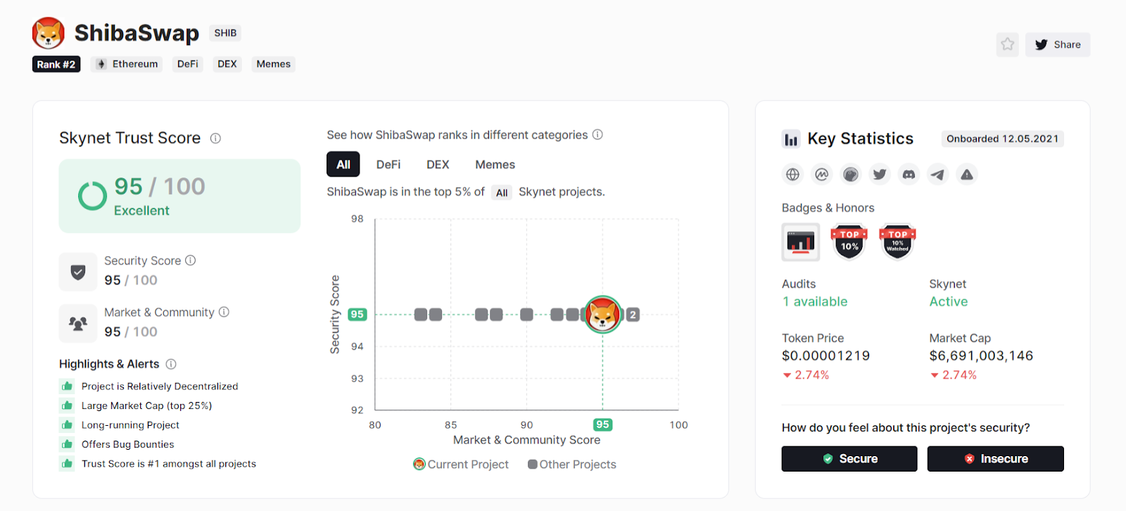Click the info icon beside Security Score
1126x511 pixels.
pos(190,260)
